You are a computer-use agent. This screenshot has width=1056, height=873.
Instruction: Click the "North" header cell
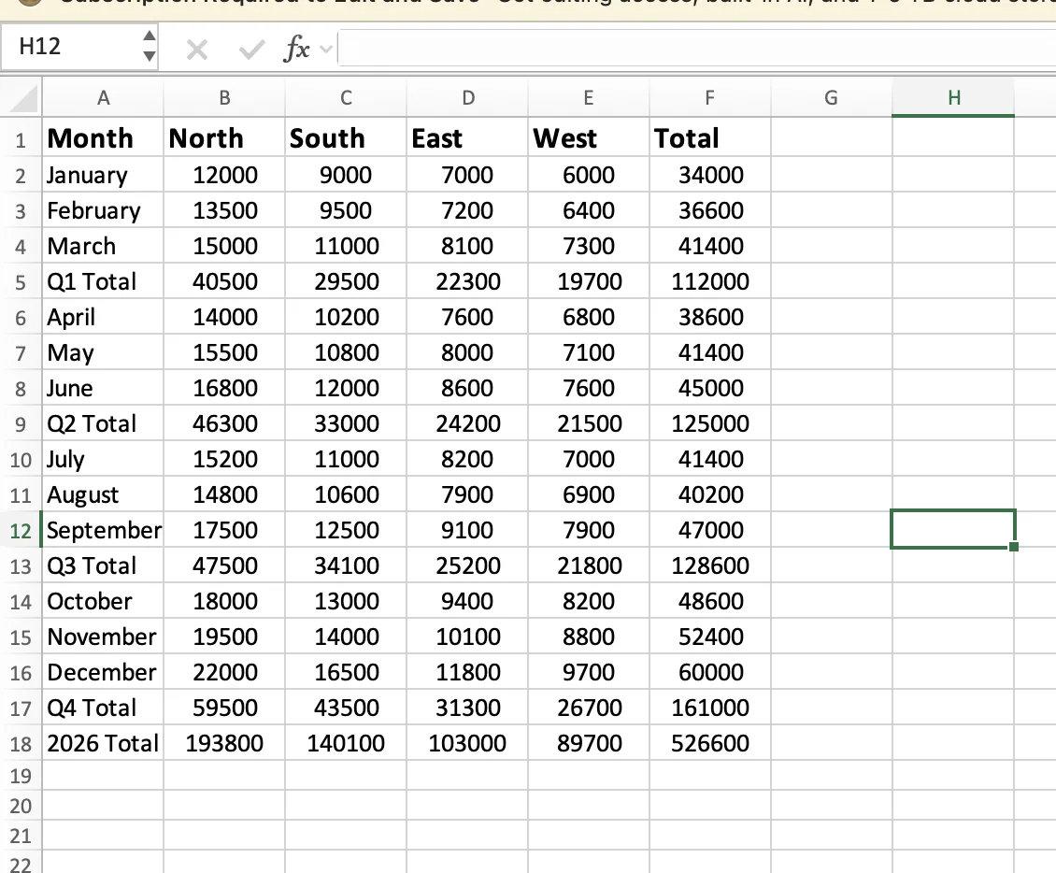(x=224, y=138)
